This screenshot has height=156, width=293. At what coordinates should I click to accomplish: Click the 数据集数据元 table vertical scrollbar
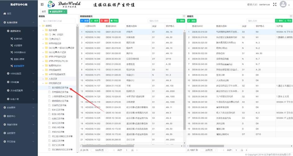(184, 81)
